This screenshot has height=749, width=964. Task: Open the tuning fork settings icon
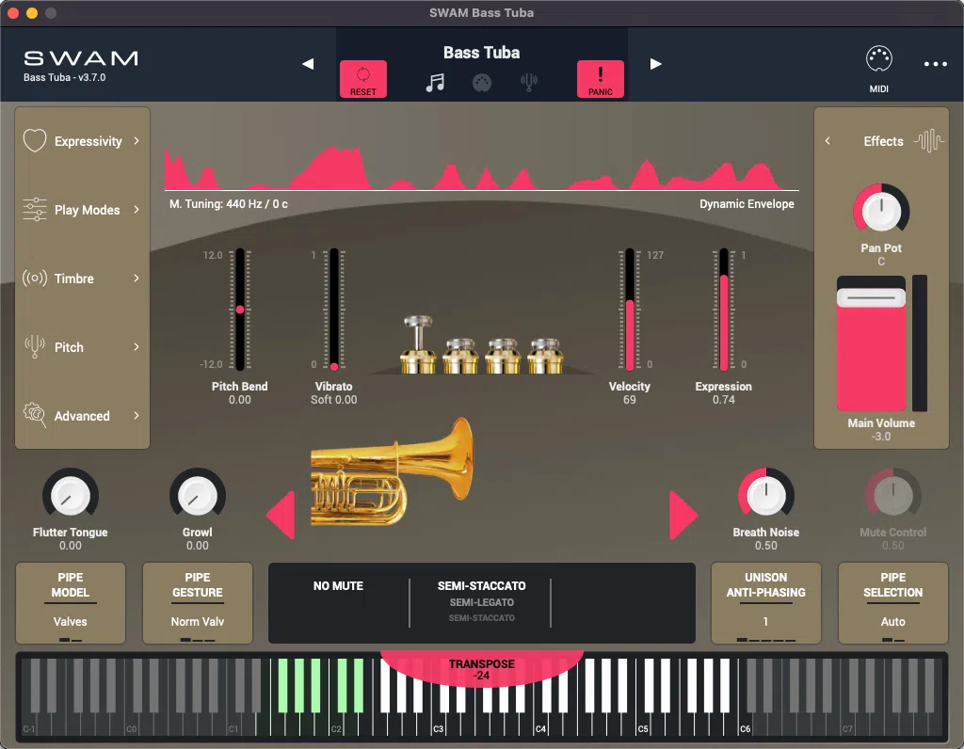(529, 82)
